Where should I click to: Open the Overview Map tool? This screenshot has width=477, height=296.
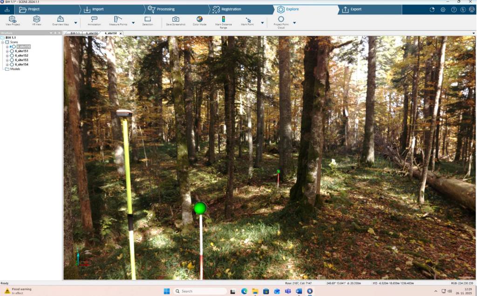[x=61, y=21]
